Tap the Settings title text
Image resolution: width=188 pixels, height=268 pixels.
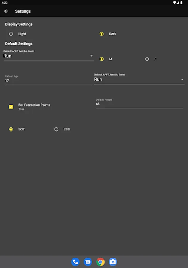pyautogui.click(x=23, y=11)
